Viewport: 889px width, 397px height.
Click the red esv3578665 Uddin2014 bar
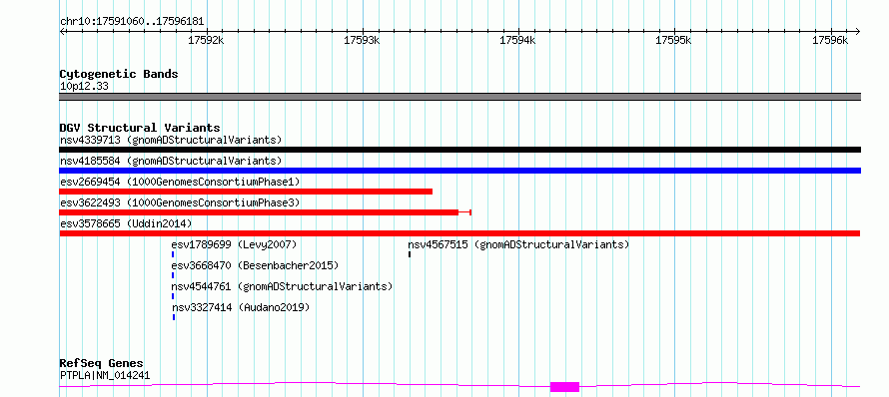459,233
